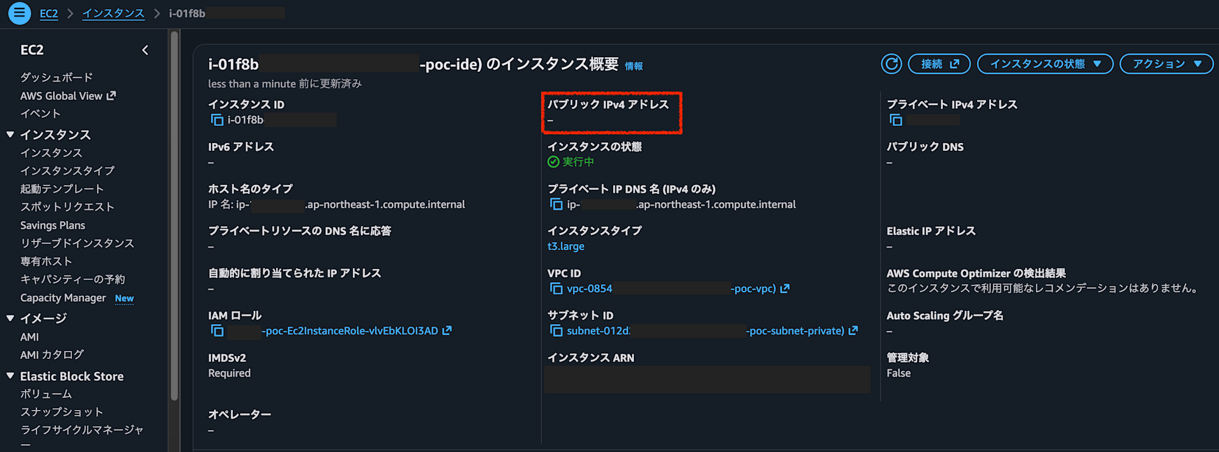Copy the IAM role name

[217, 330]
